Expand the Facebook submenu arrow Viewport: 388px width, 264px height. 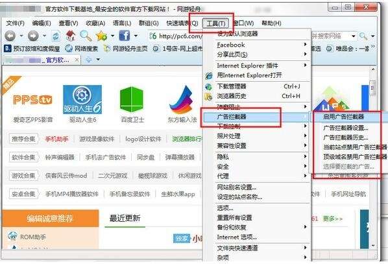pos(305,44)
